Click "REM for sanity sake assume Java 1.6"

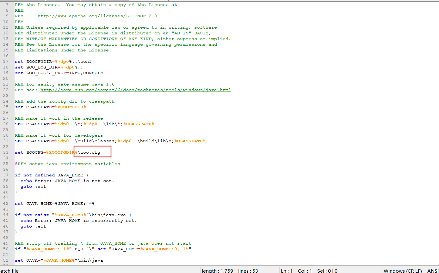[x=65, y=84]
